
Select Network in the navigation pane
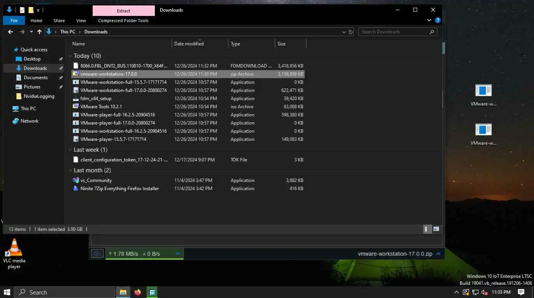click(x=29, y=121)
